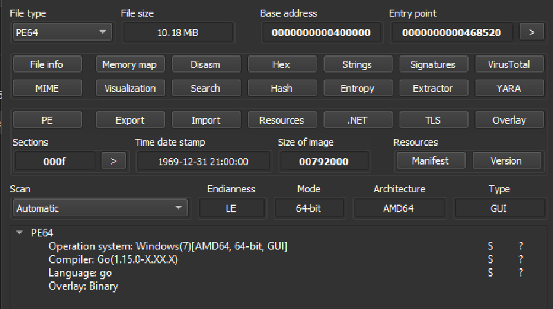This screenshot has width=553, height=309.
Task: Collapse the PE64 tree node
Action: click(x=19, y=233)
